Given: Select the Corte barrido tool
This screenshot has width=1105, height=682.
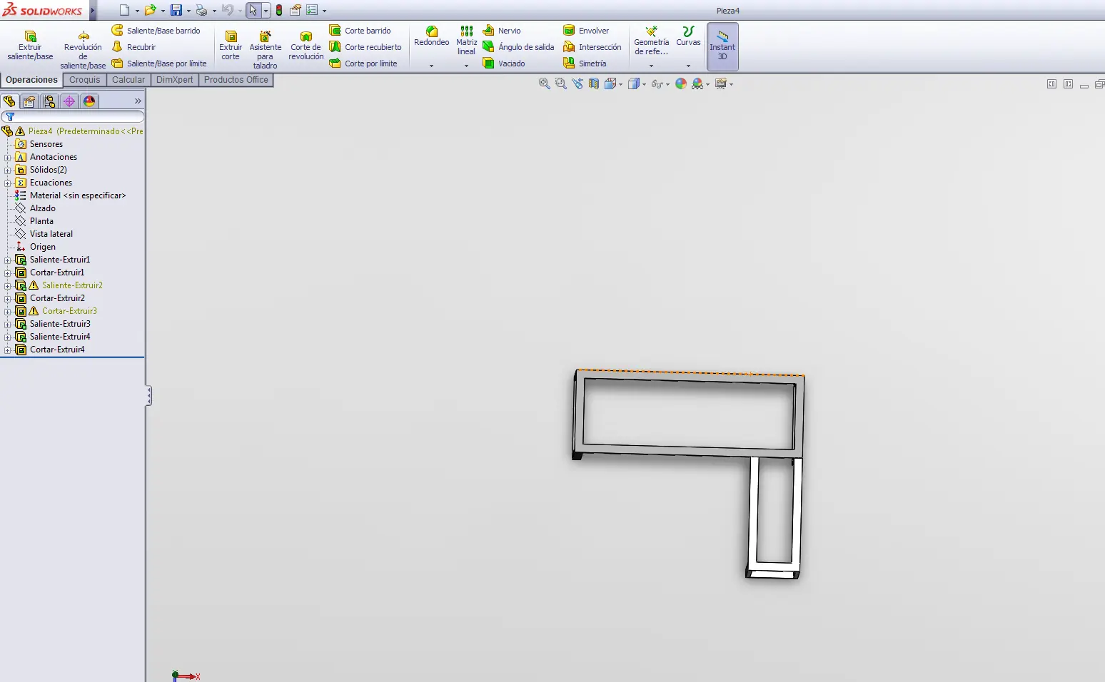Looking at the screenshot, I should click(x=360, y=31).
